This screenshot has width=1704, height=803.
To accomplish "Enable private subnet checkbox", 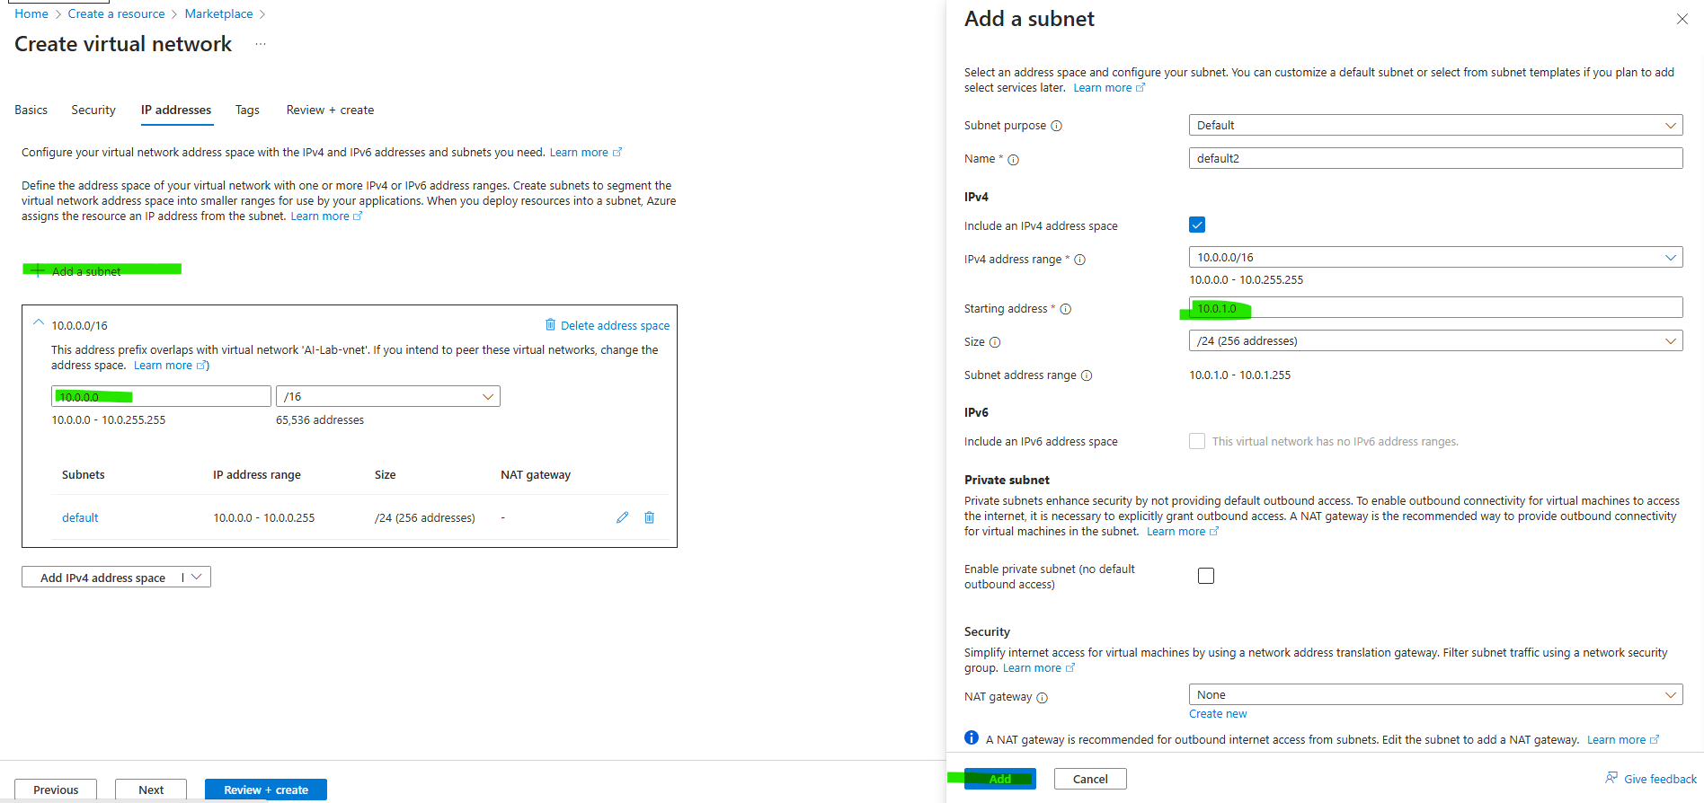I will tap(1206, 576).
